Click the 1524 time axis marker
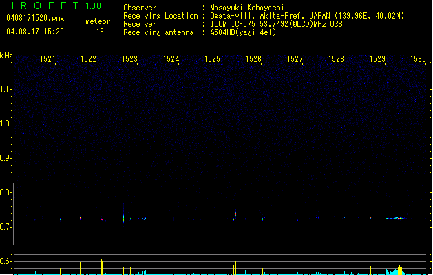 tap(171, 59)
